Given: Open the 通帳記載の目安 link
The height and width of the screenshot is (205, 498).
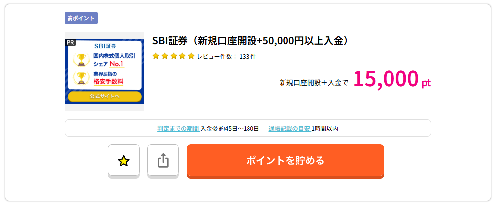Looking at the screenshot, I should 289,129.
